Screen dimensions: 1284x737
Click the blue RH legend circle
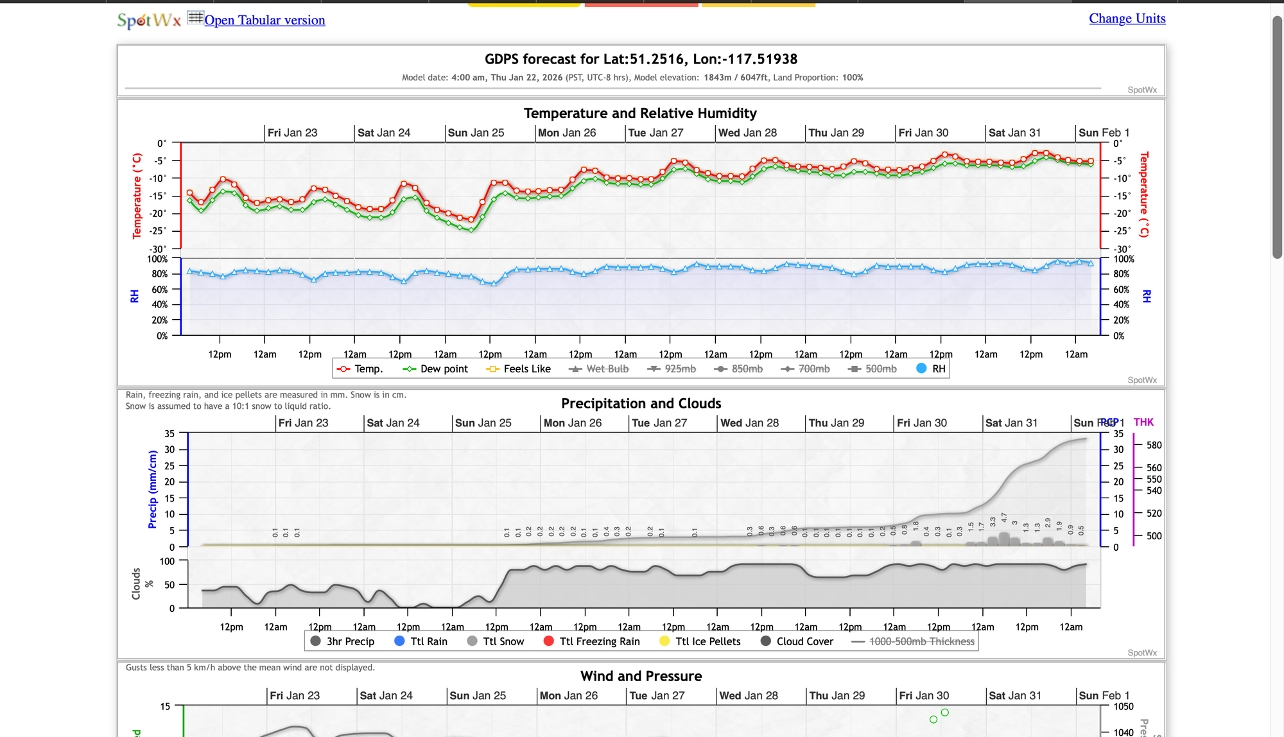922,368
